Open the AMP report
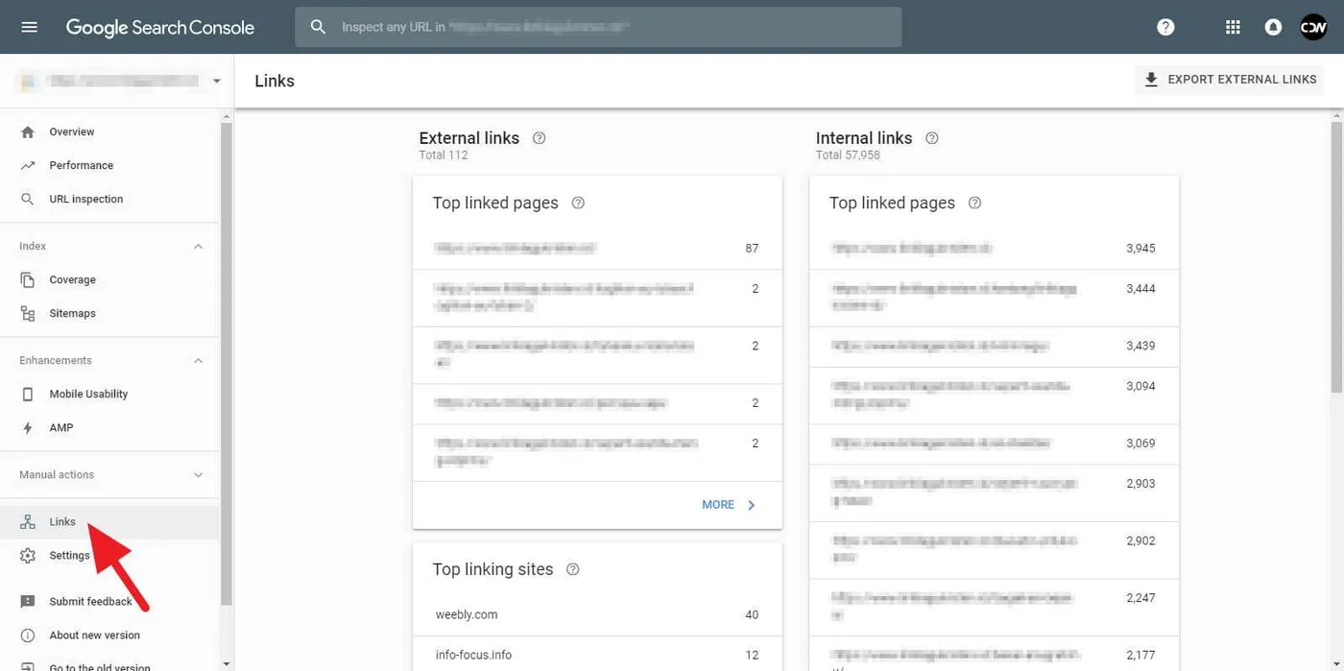Image resolution: width=1344 pixels, height=671 pixels. (109, 427)
